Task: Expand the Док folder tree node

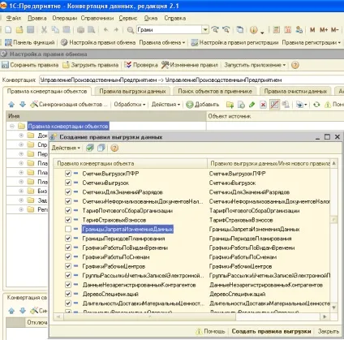Action: pyautogui.click(x=21, y=136)
